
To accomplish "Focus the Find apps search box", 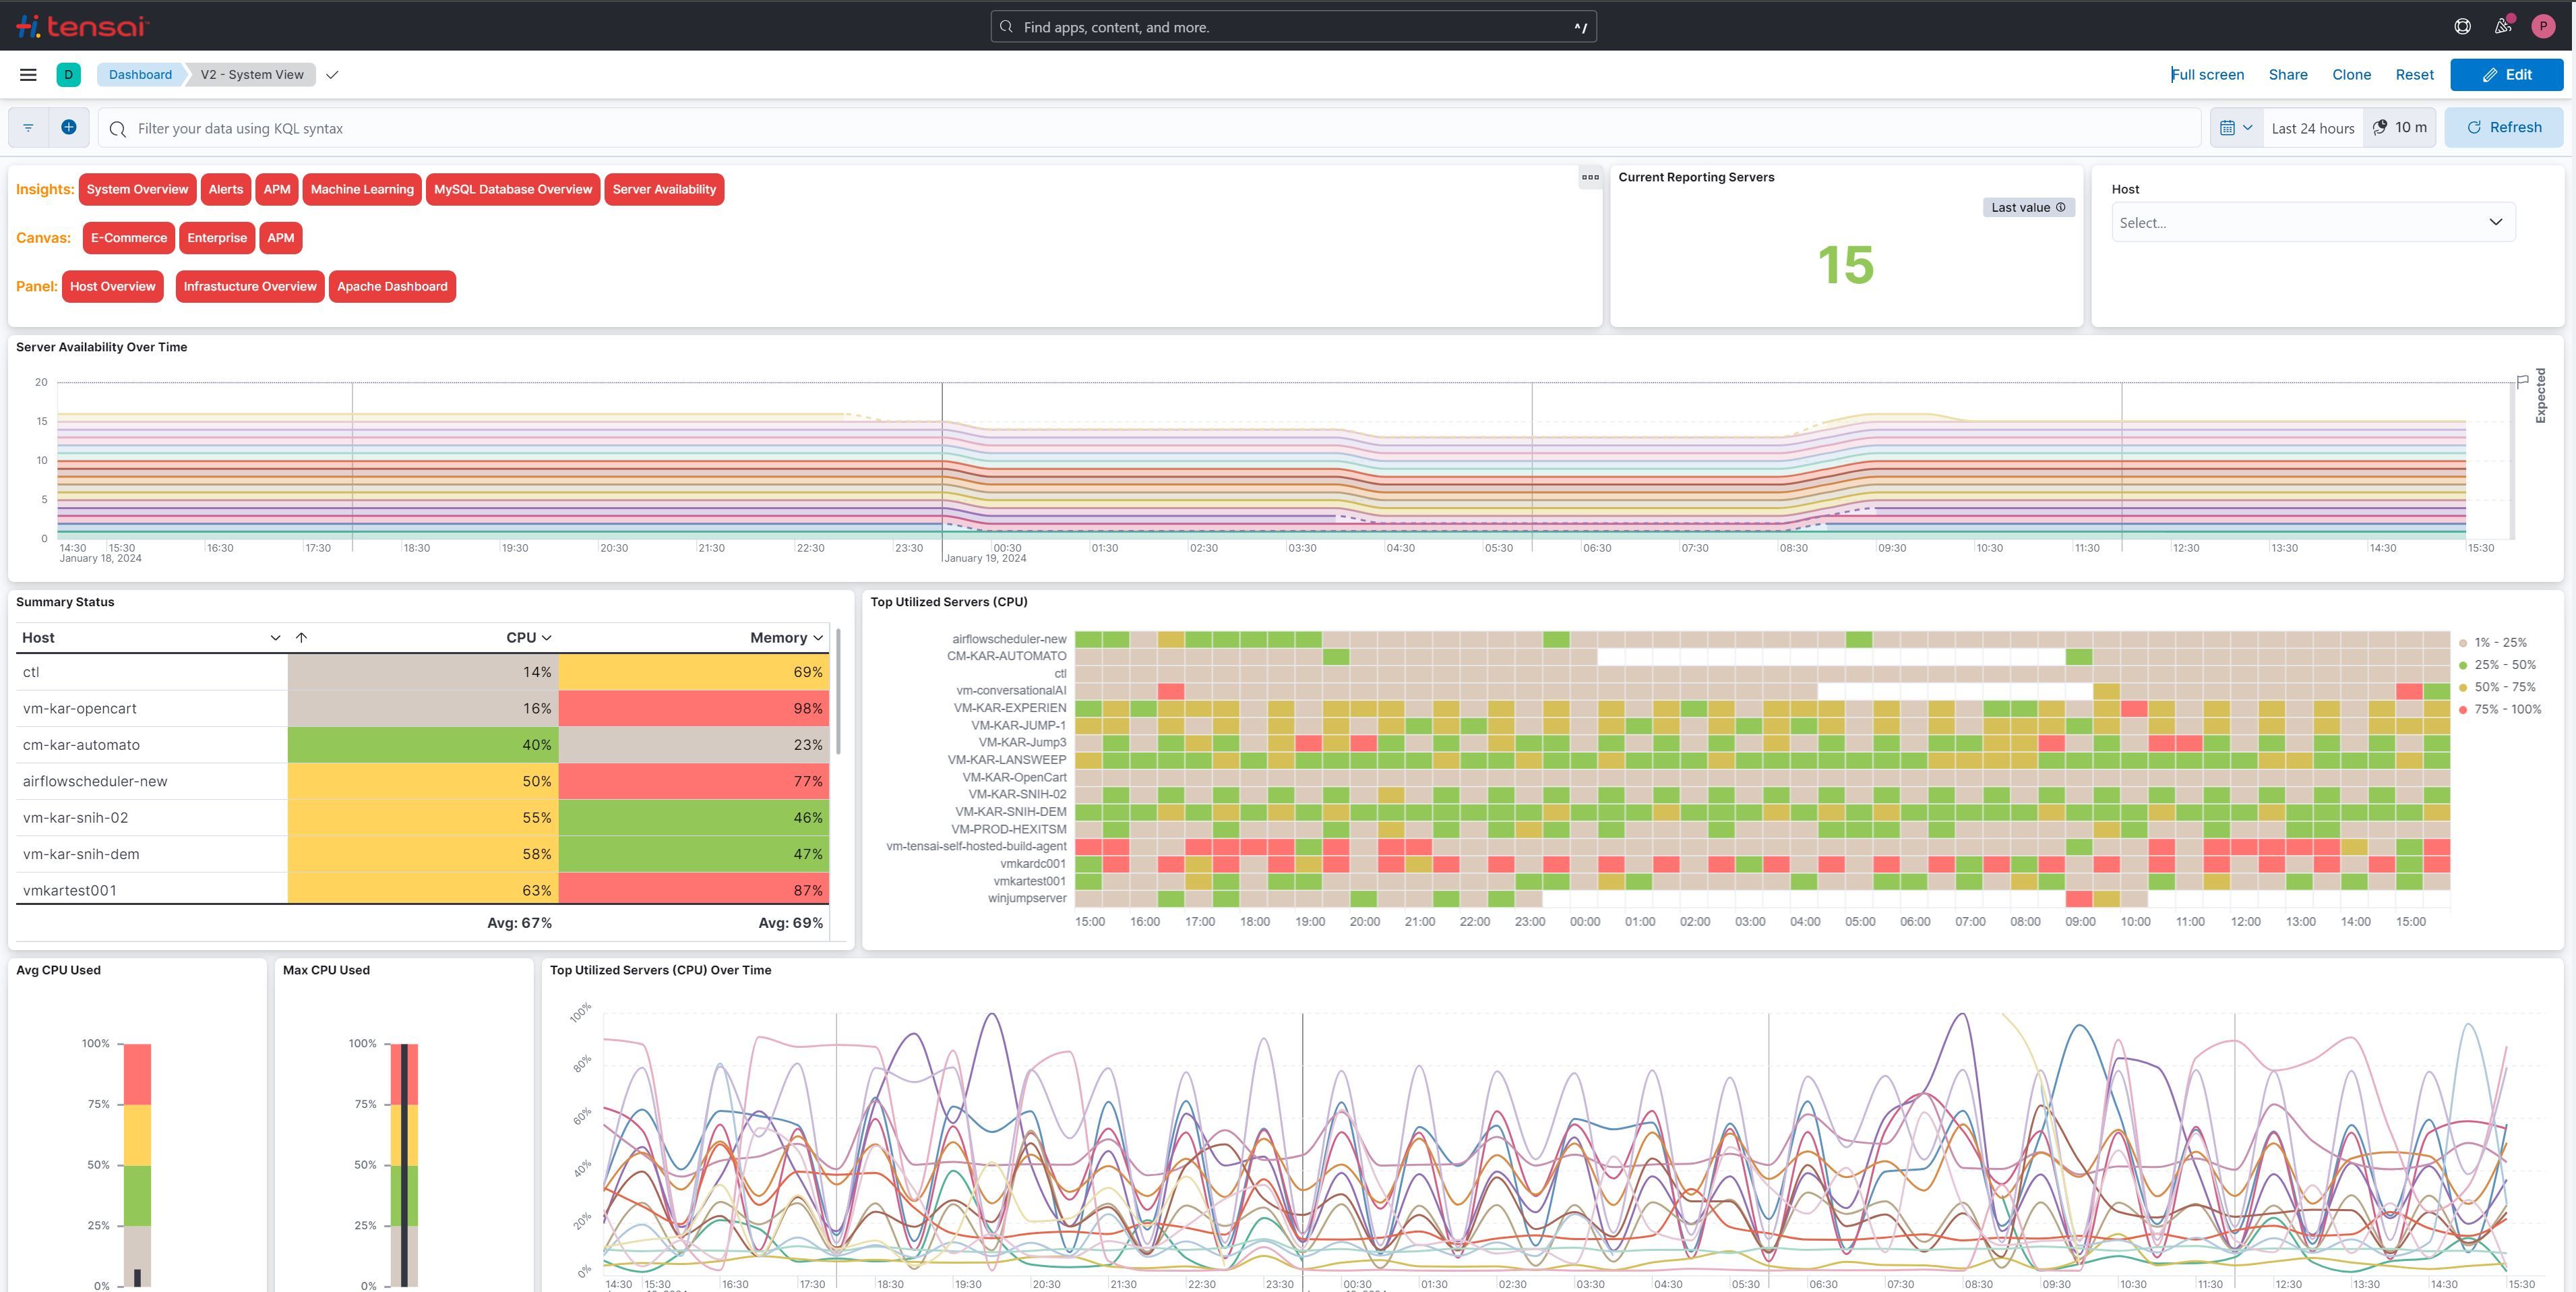I will 1293,27.
